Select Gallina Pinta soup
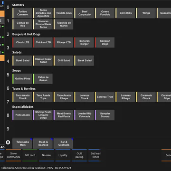Image resolution: width=171 pixels, height=171 pixels. pyautogui.click(x=22, y=79)
